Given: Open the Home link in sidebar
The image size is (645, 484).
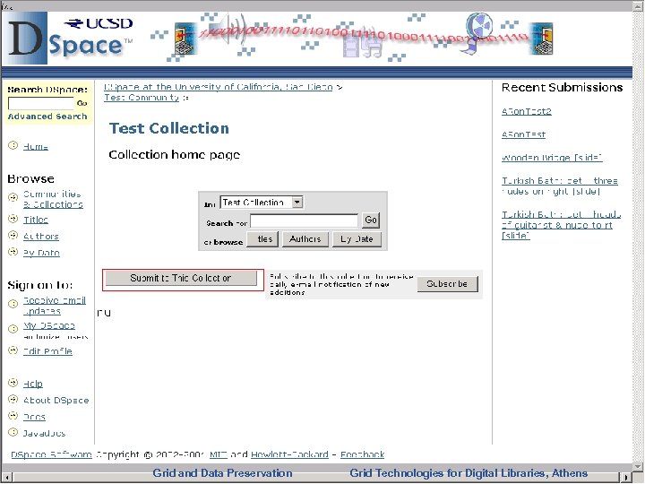Looking at the screenshot, I should pyautogui.click(x=35, y=146).
